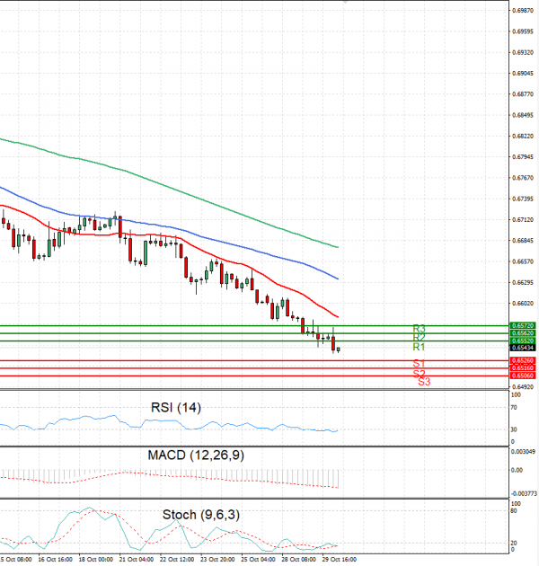
Task: Click the Stochastic scale value 20
Action: pos(515,543)
